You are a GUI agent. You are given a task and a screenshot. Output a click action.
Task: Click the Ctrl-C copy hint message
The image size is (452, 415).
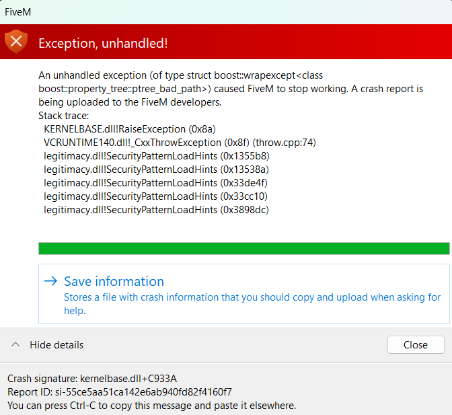point(151,406)
